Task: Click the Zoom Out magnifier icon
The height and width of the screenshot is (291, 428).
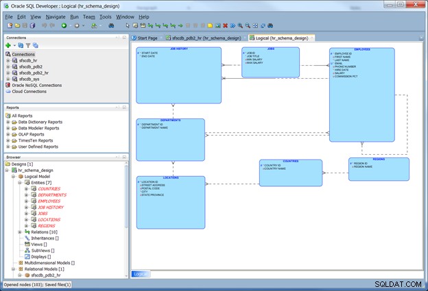Action: pyautogui.click(x=248, y=25)
